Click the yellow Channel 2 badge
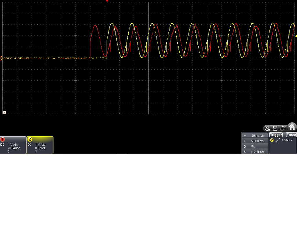 30,140
